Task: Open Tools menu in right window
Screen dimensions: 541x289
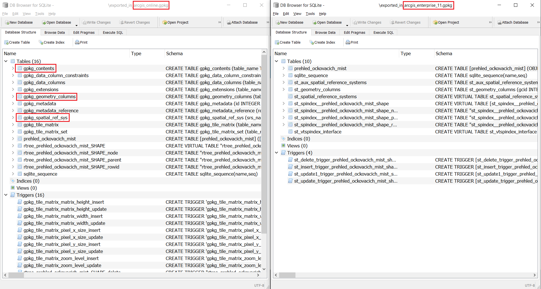Action: [310, 14]
